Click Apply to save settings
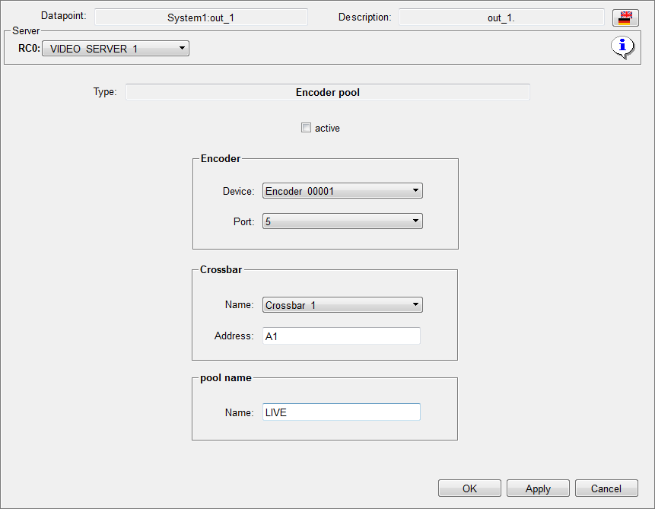Image resolution: width=655 pixels, height=509 pixels. click(538, 488)
